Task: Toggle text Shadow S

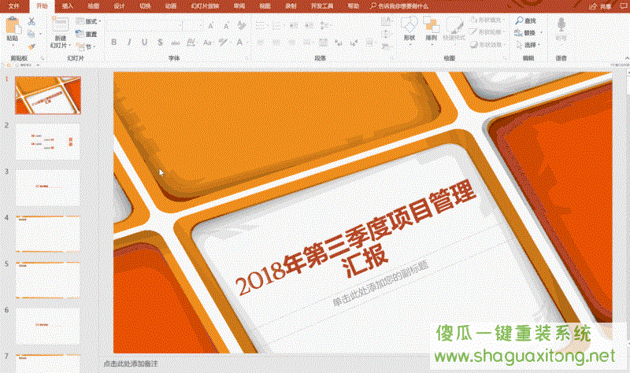Action: pos(160,42)
